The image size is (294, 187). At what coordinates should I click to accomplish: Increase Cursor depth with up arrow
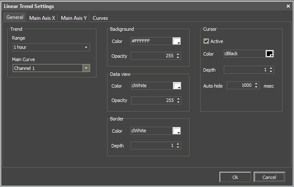click(271, 68)
